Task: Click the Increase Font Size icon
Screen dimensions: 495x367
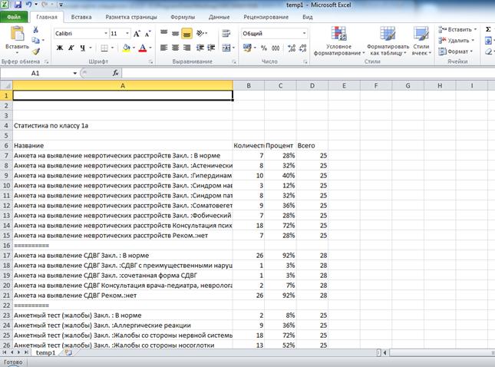Action: click(x=137, y=34)
